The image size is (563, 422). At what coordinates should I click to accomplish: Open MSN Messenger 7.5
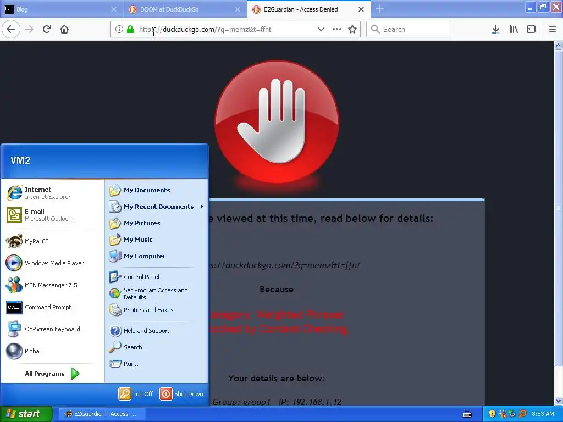click(x=52, y=285)
